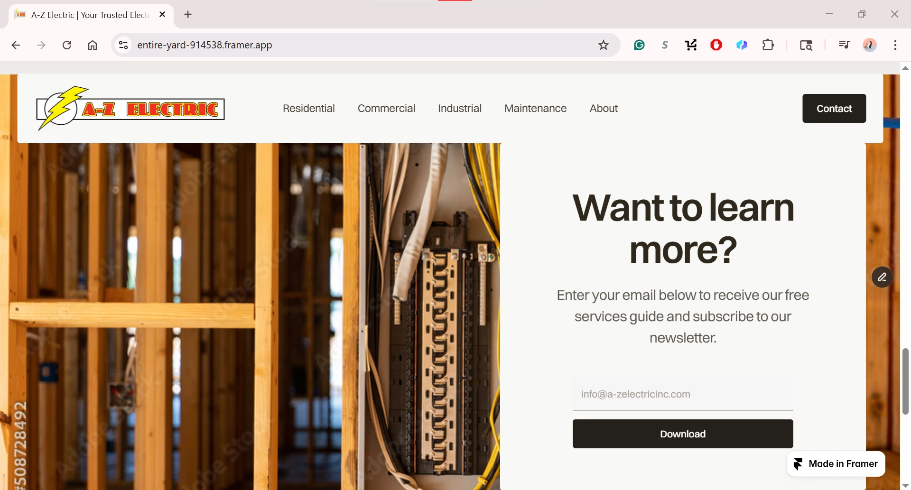Open a new browser tab
The image size is (911, 490).
[x=188, y=14]
